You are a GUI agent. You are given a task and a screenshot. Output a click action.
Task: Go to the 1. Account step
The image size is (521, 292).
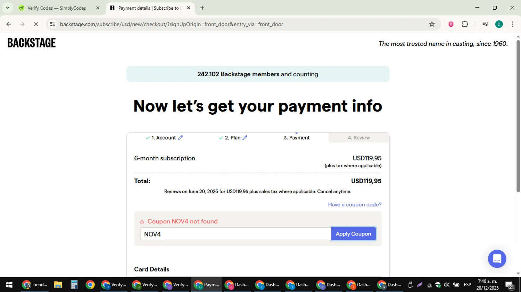click(x=164, y=138)
